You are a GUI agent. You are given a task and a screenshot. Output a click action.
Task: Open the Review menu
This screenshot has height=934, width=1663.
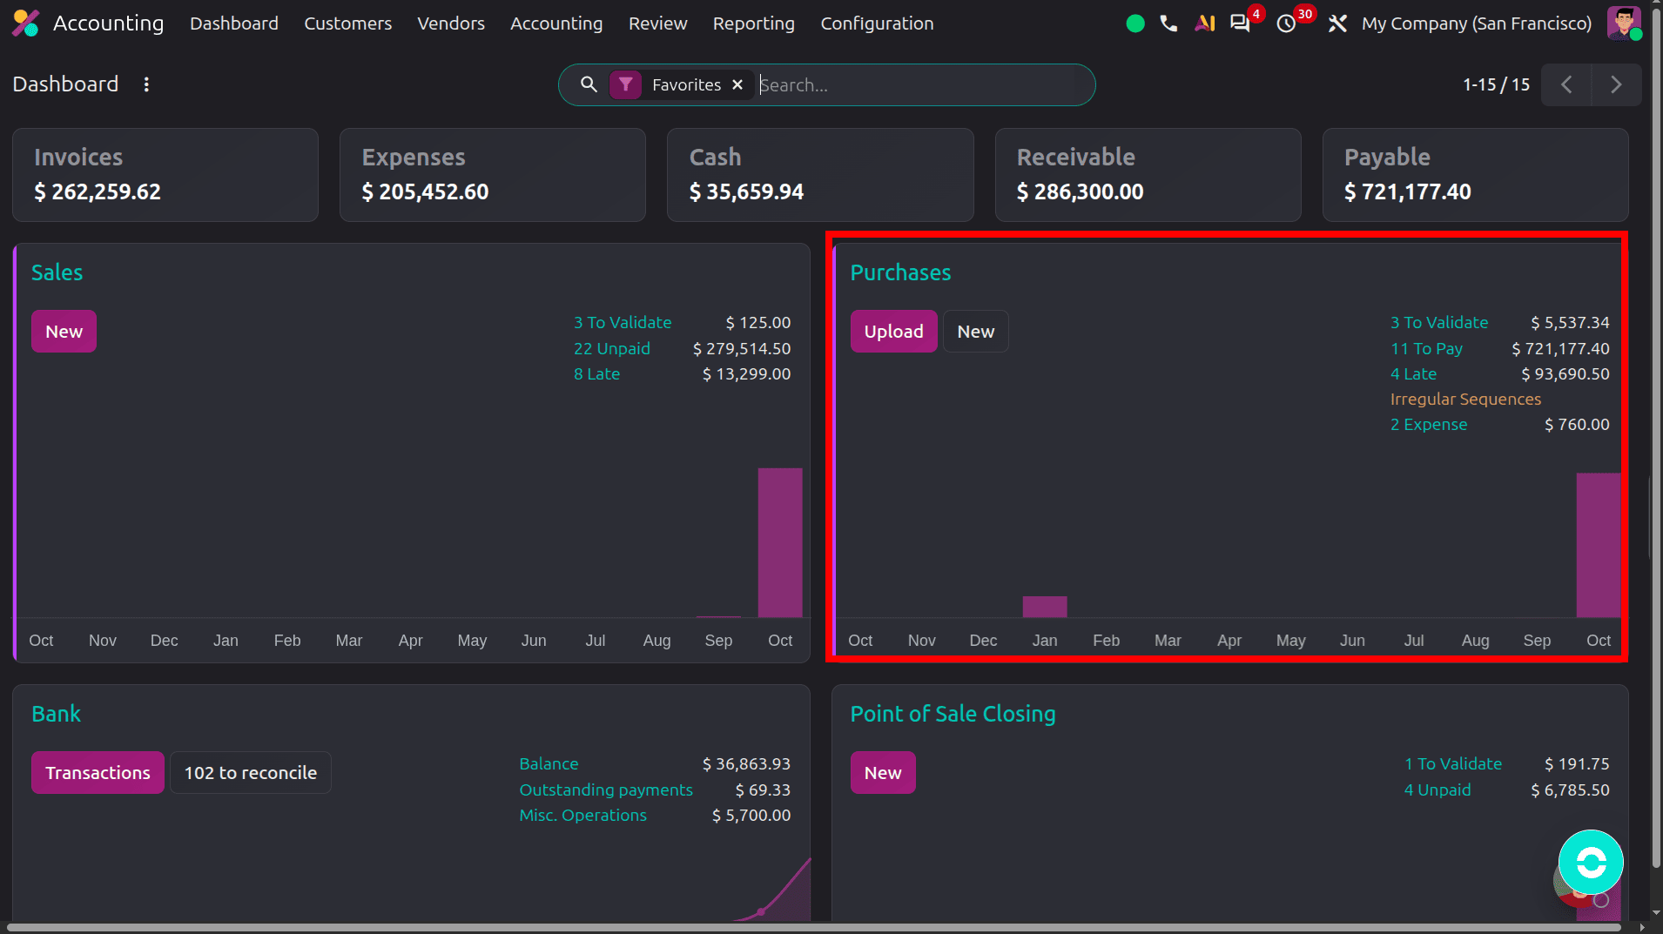point(657,24)
